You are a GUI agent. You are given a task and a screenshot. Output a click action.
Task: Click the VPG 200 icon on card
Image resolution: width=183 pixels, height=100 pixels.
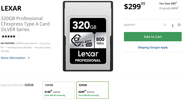pos(88,43)
